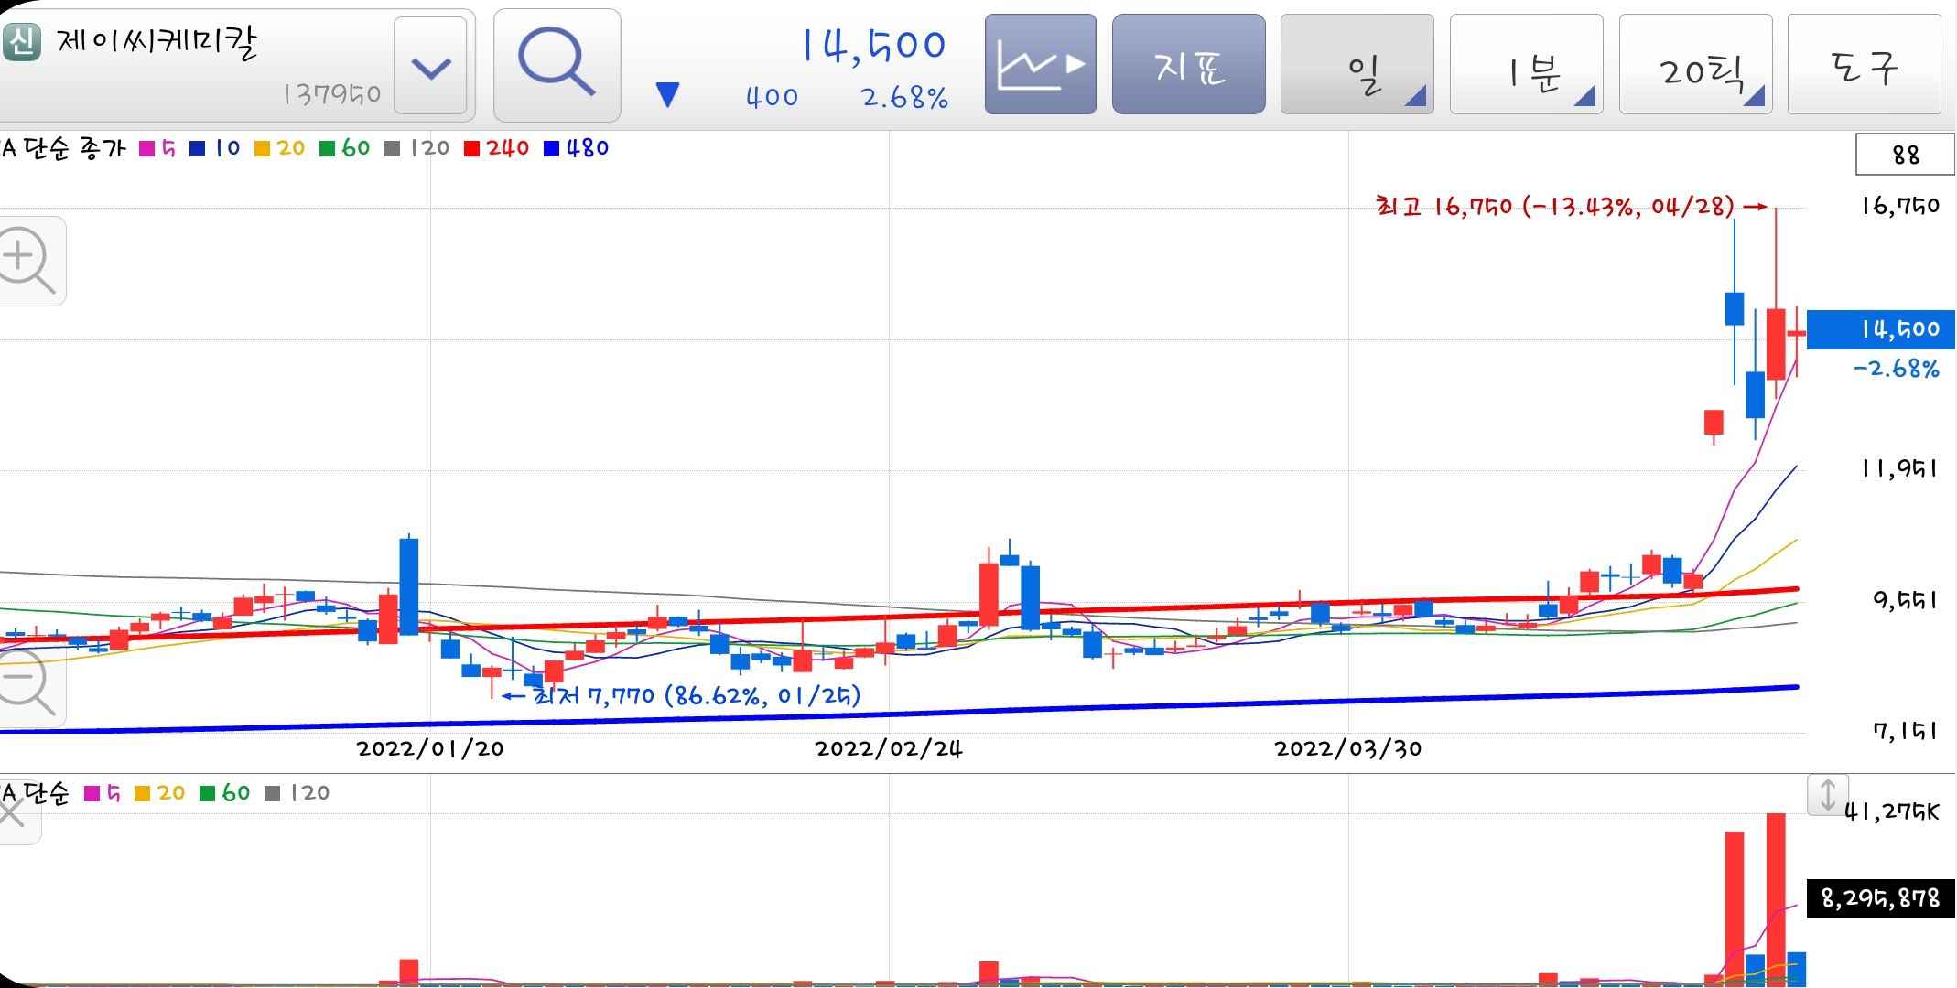
Task: Click the 11,951 price axis value
Action: tap(1899, 469)
